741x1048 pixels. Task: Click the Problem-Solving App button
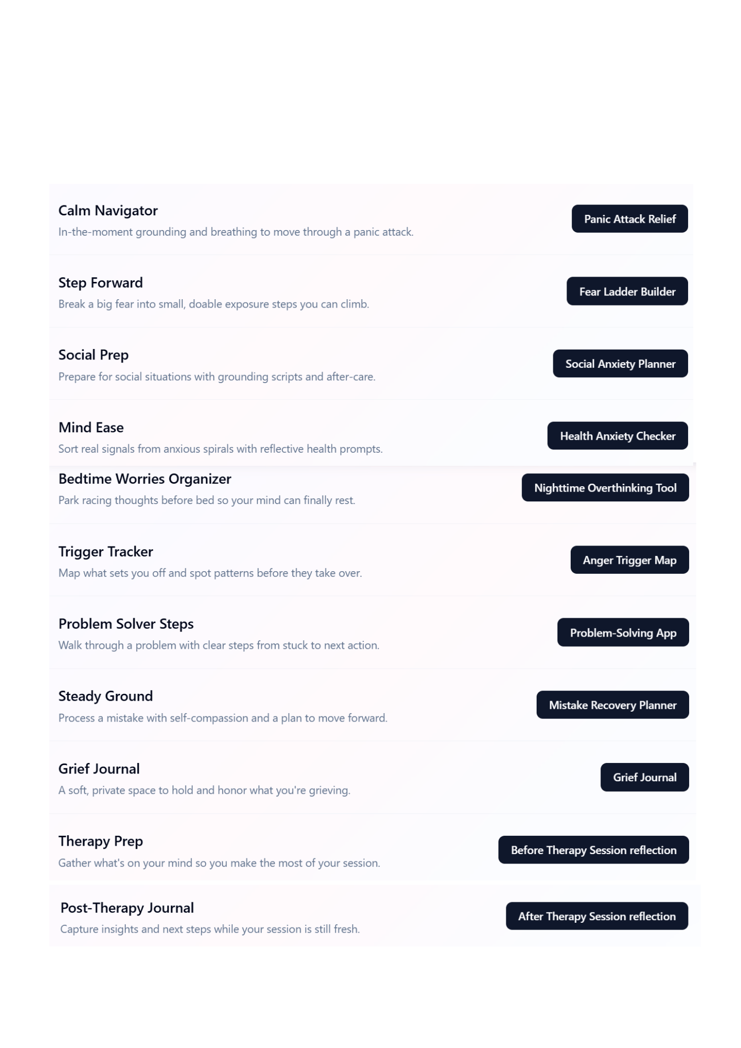click(x=623, y=632)
